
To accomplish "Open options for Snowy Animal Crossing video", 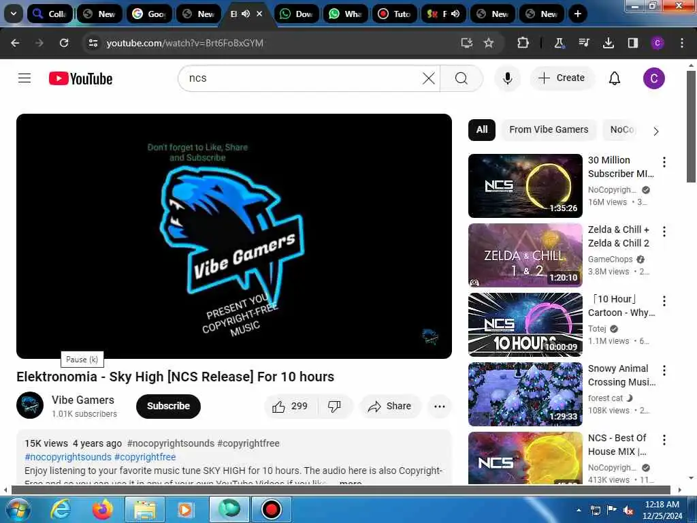I will 664,370.
